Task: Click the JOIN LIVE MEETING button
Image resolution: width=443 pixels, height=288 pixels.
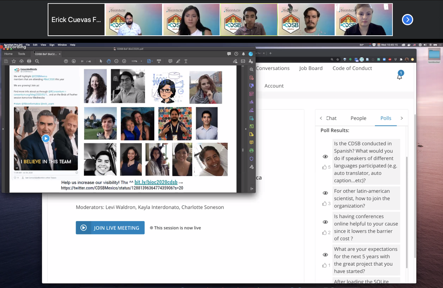Action: coord(110,228)
